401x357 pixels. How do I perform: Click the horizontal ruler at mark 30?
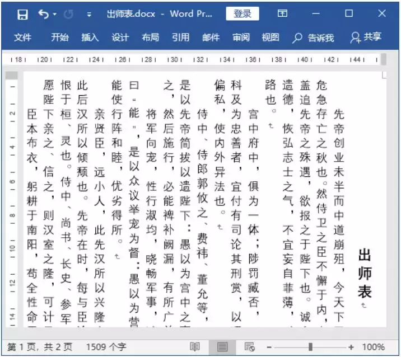(174, 59)
